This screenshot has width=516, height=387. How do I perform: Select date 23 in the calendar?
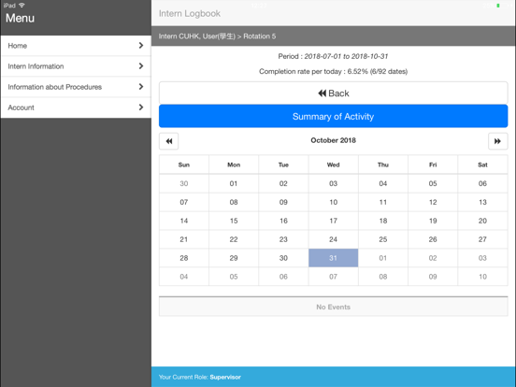coord(283,239)
